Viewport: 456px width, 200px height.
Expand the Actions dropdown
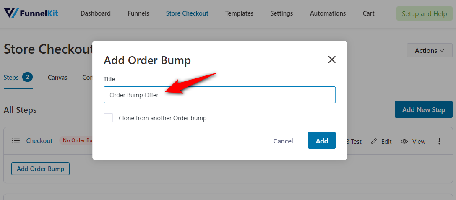tap(430, 50)
